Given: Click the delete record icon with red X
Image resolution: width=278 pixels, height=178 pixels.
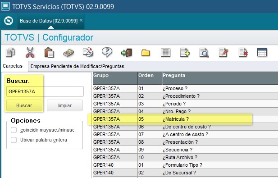Looking at the screenshot, I should [243, 52].
